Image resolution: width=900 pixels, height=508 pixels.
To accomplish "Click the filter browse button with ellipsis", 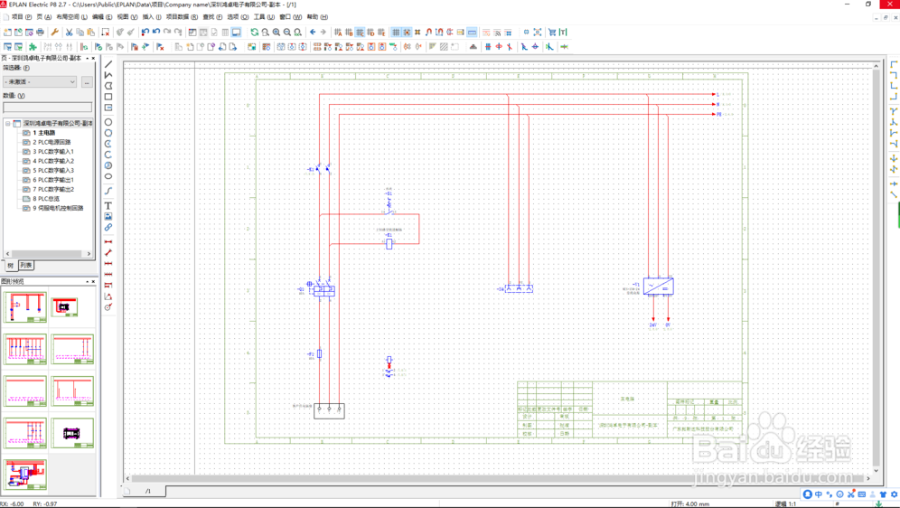I will point(87,81).
